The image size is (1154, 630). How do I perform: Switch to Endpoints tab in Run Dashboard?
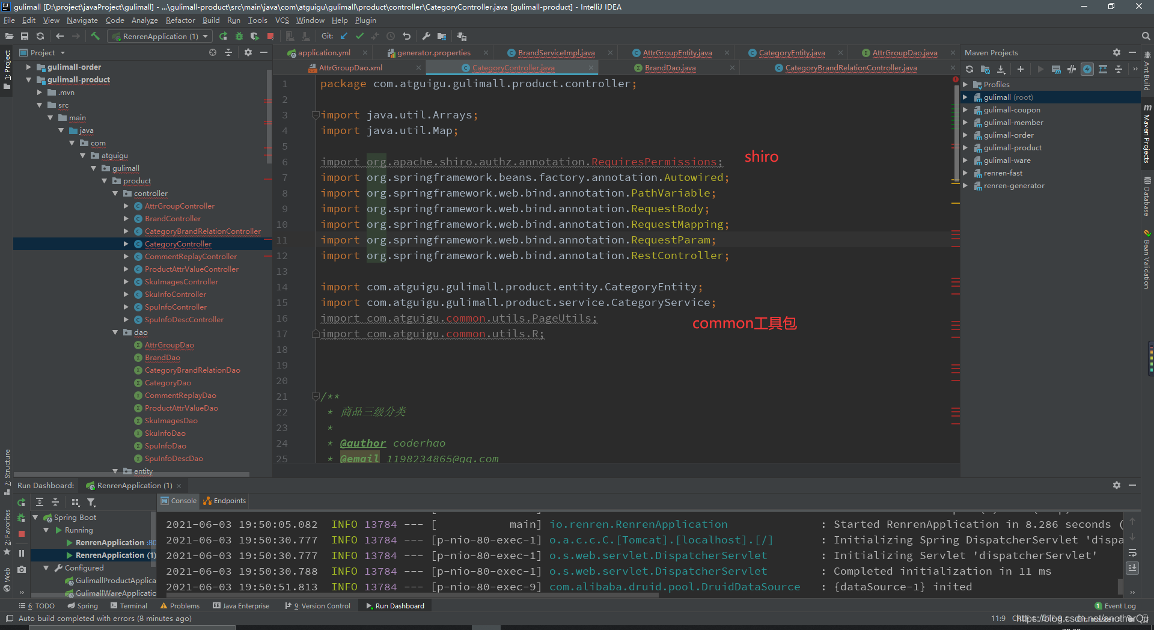click(x=224, y=501)
